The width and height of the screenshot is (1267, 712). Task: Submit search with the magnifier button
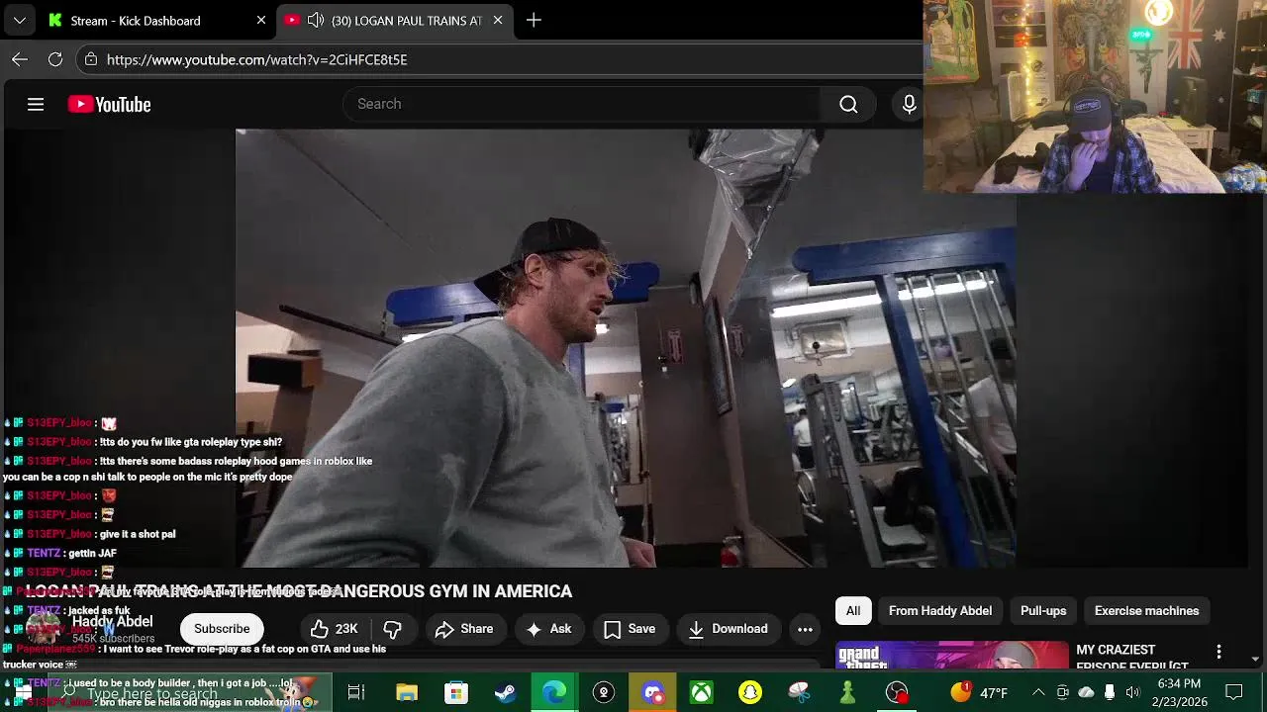[848, 104]
